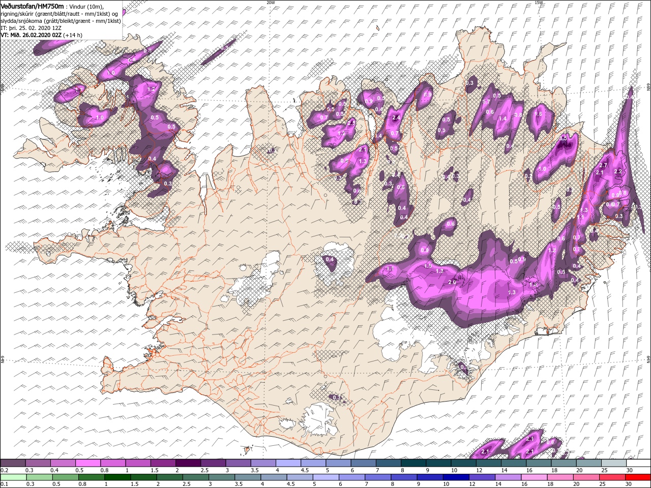Click the 8–9 blue rain legend swatch
651x488 pixels.
coord(403,477)
